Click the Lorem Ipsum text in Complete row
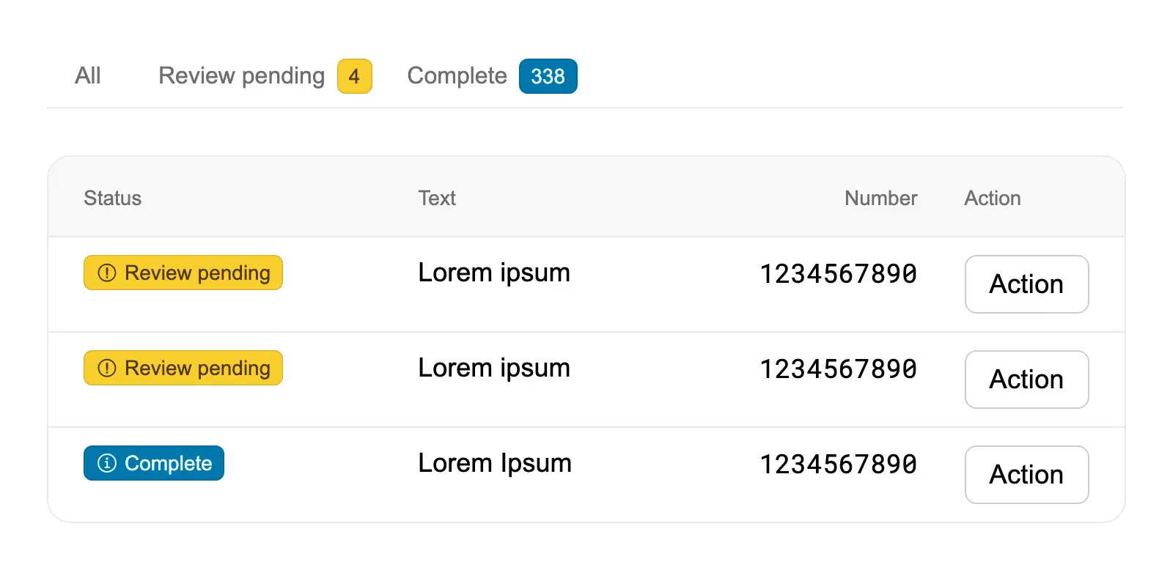The width and height of the screenshot is (1170, 570). click(x=494, y=464)
